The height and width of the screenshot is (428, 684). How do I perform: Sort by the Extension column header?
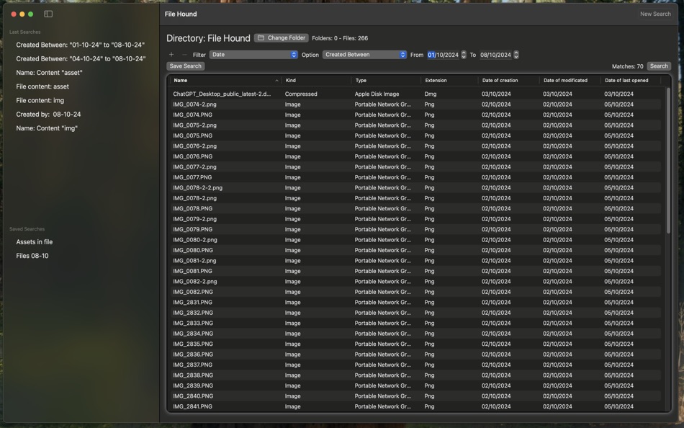tap(449, 81)
